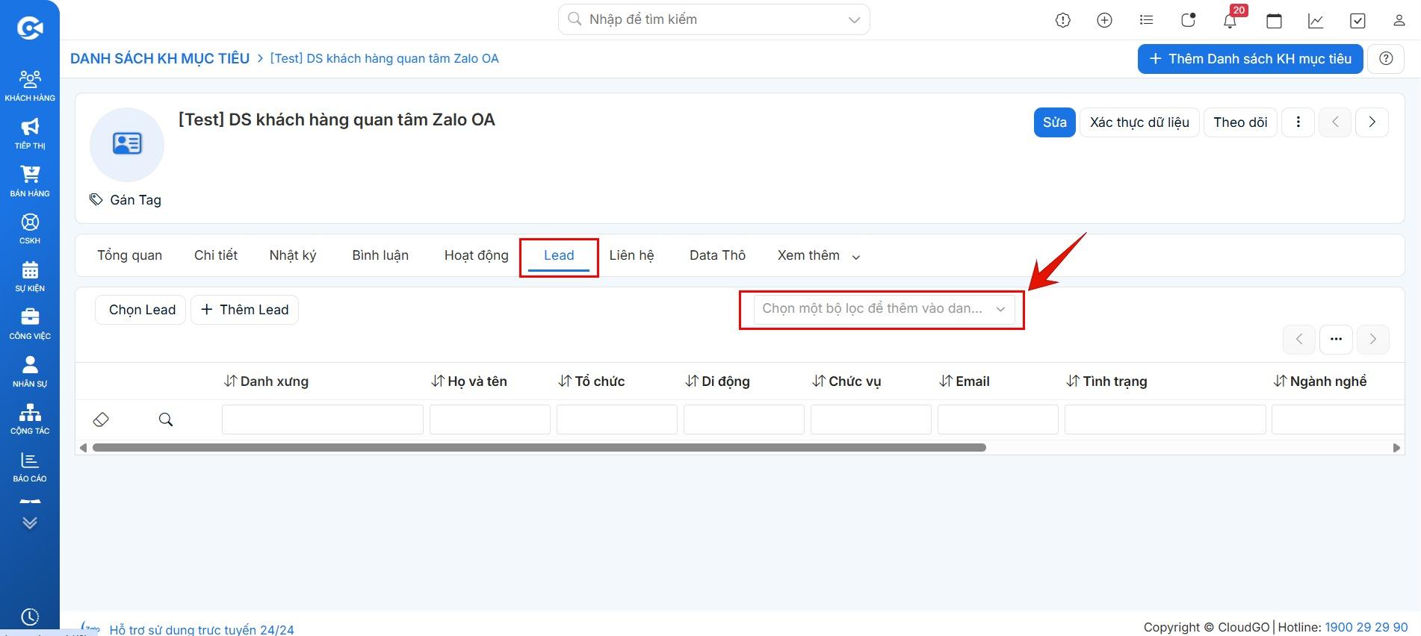The width and height of the screenshot is (1421, 636).
Task: Sort by Email column
Action: tap(964, 381)
